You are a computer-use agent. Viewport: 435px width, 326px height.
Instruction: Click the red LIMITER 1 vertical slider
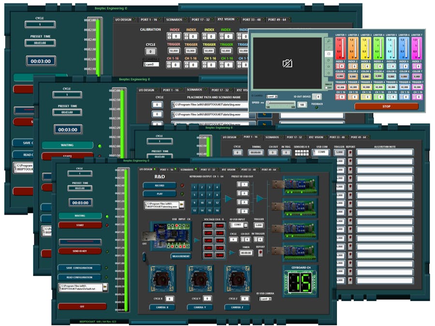click(340, 48)
